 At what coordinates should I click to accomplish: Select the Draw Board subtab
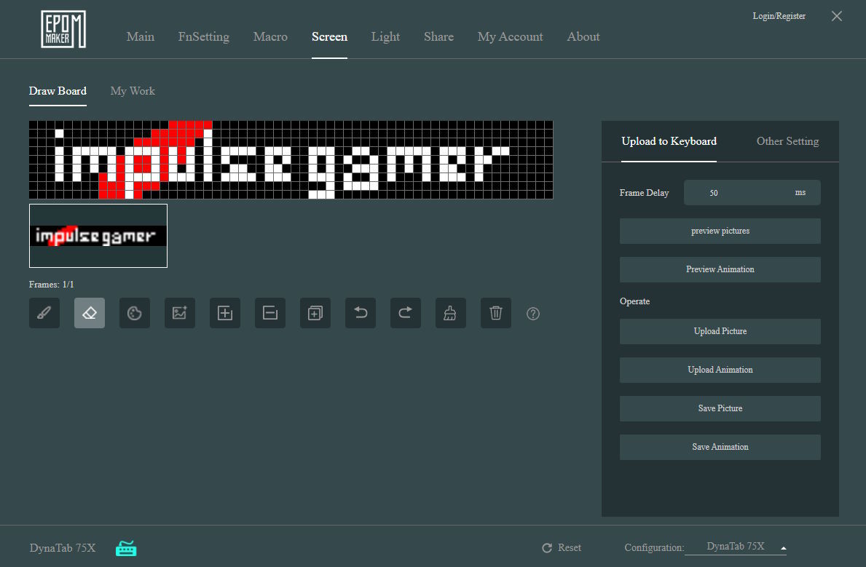(x=58, y=91)
